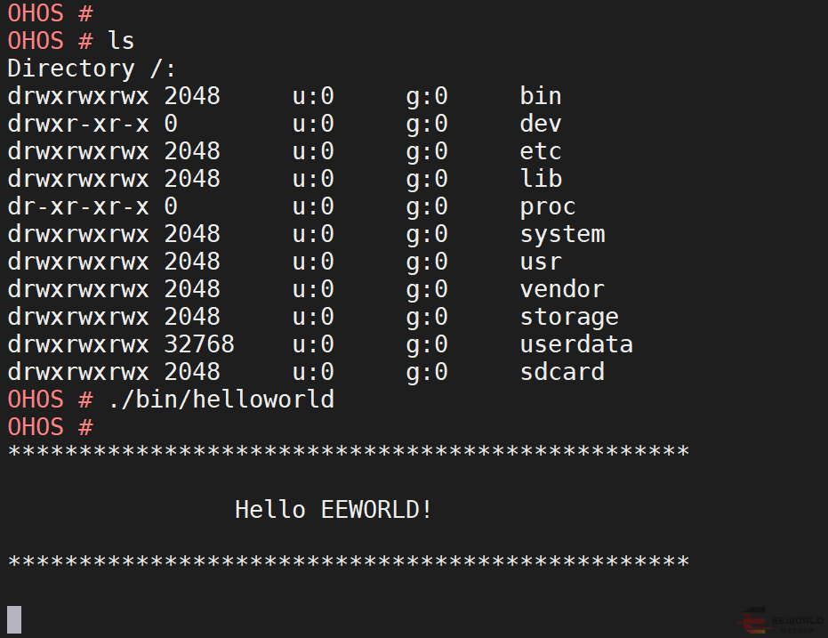Viewport: 828px width, 638px height.
Task: Click the 'vendor' directory name
Action: [x=562, y=289]
